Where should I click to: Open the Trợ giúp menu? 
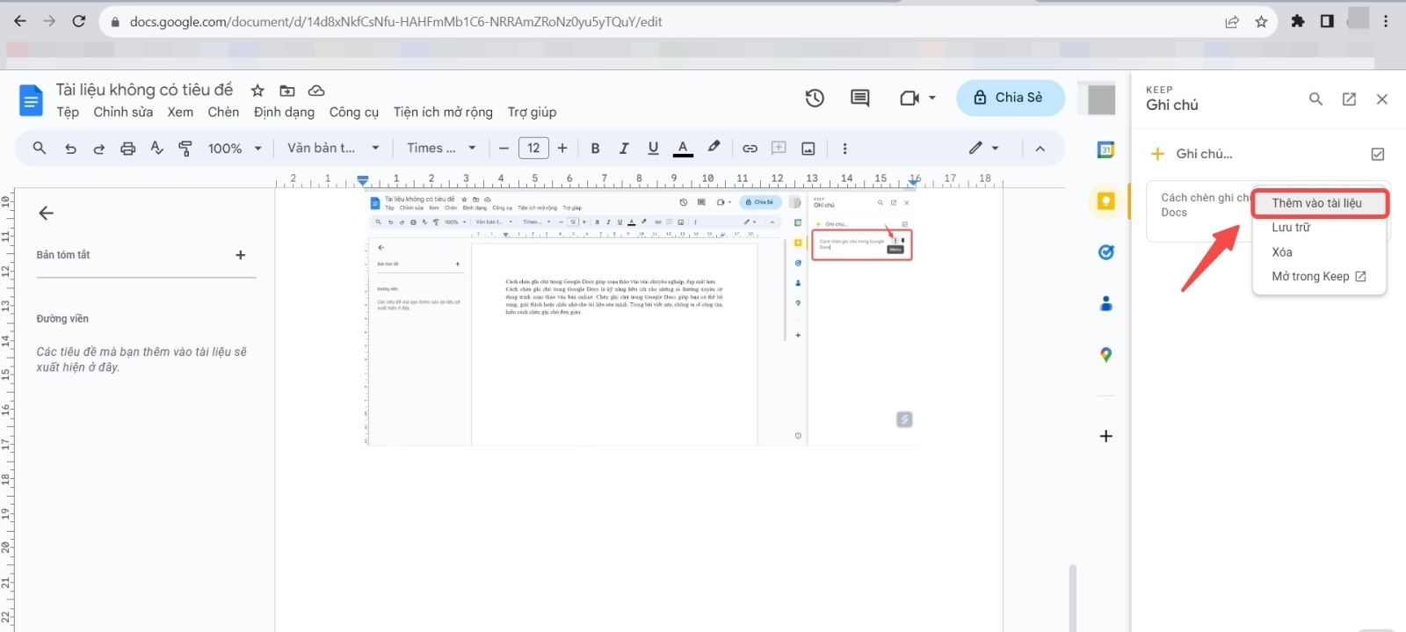532,113
